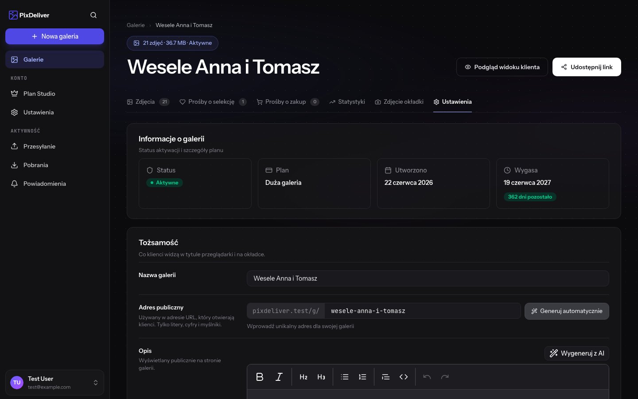The width and height of the screenshot is (638, 399).
Task: Apply H3 heading style
Action: (x=321, y=377)
